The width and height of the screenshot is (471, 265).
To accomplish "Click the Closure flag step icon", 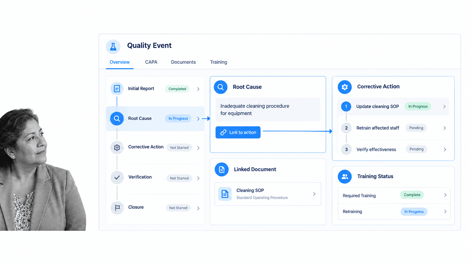I will tap(117, 208).
